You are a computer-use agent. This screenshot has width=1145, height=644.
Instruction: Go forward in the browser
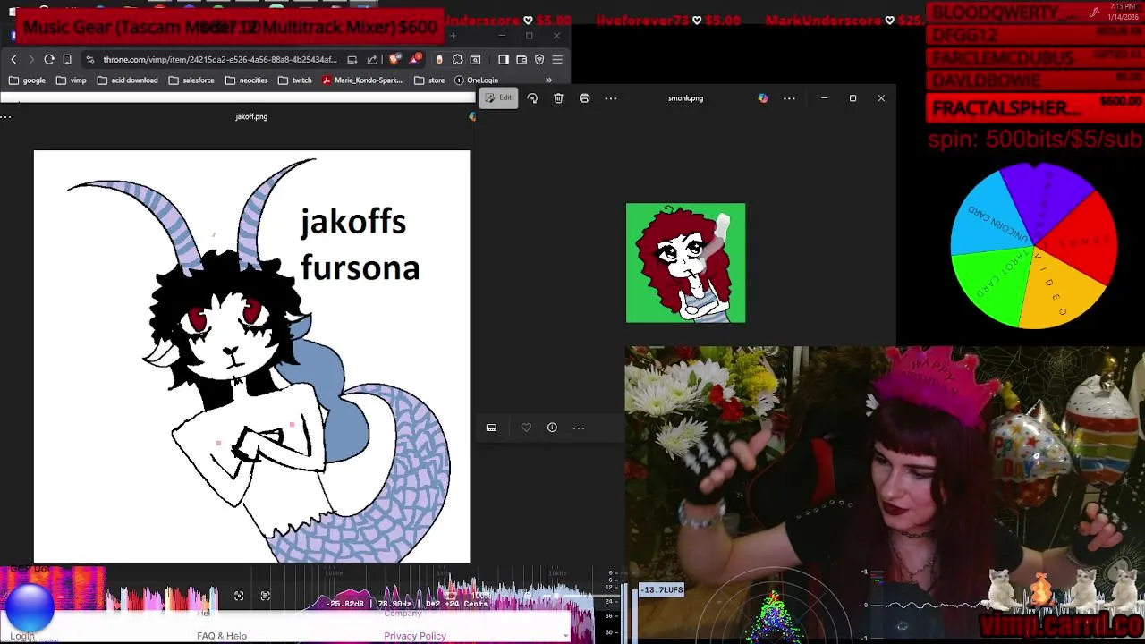click(30, 59)
